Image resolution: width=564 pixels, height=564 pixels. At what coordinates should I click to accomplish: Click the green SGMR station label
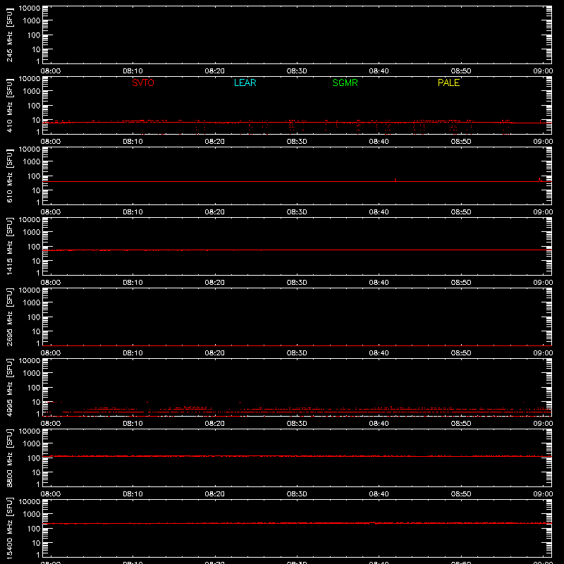pyautogui.click(x=345, y=82)
